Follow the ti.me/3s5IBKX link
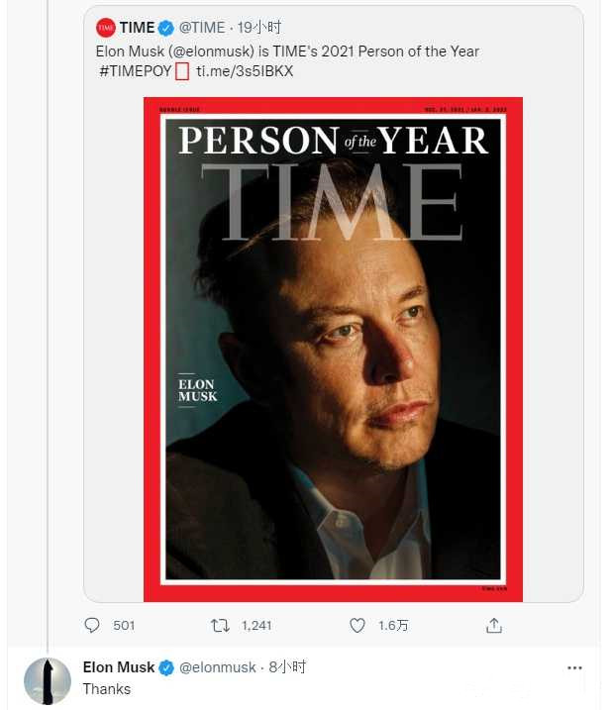The height and width of the screenshot is (710, 612). (245, 71)
